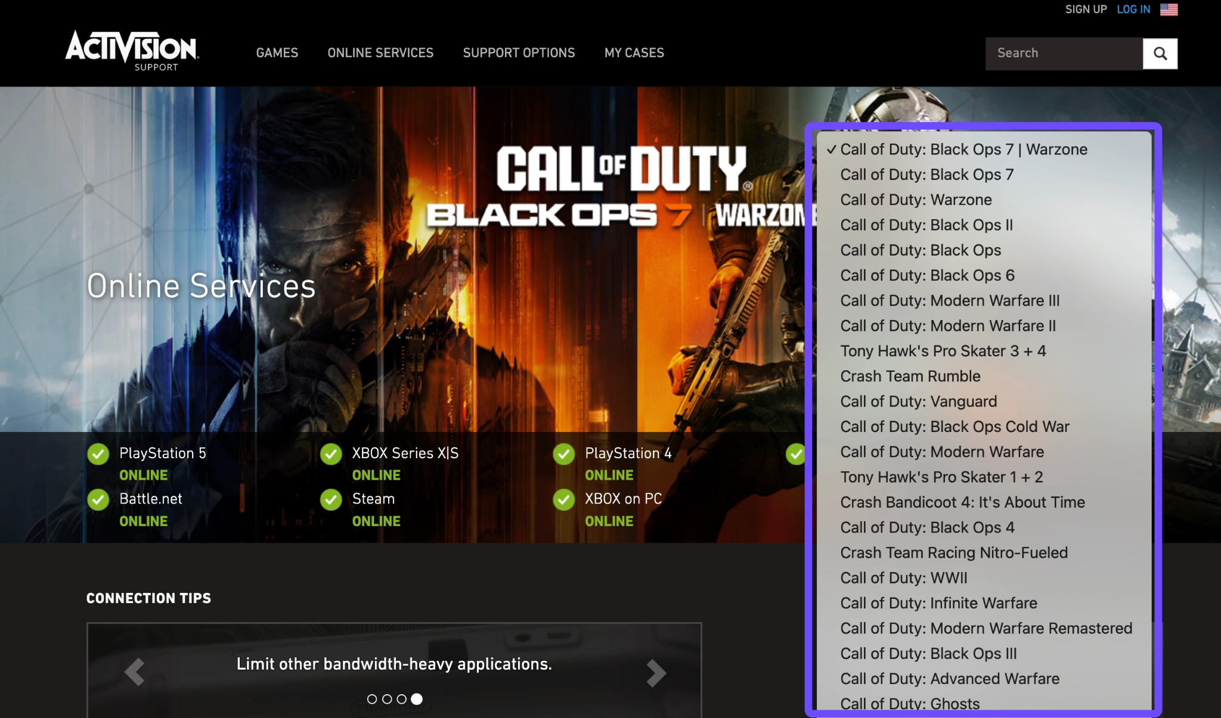Select Crash Team Racing Nitro-Fueled
Image resolution: width=1221 pixels, height=718 pixels.
(984, 553)
